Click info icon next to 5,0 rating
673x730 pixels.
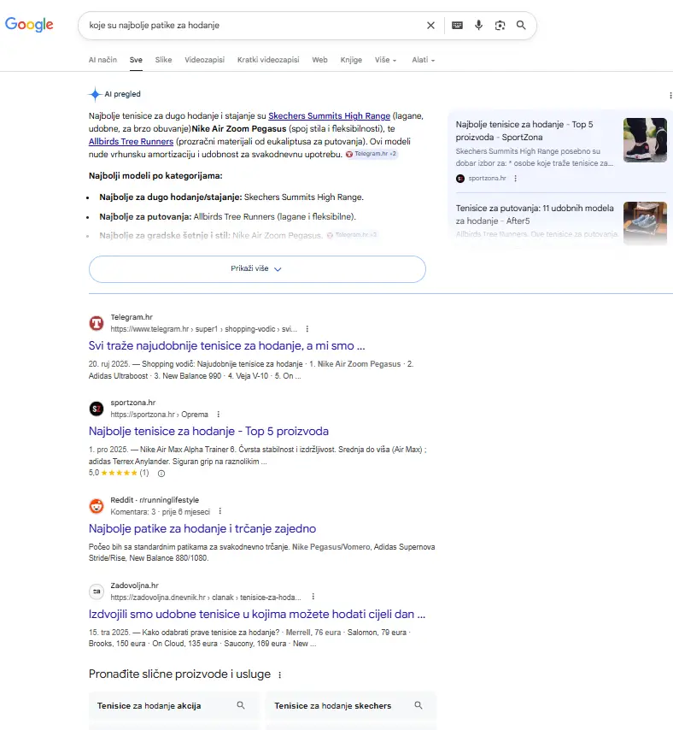coord(161,474)
